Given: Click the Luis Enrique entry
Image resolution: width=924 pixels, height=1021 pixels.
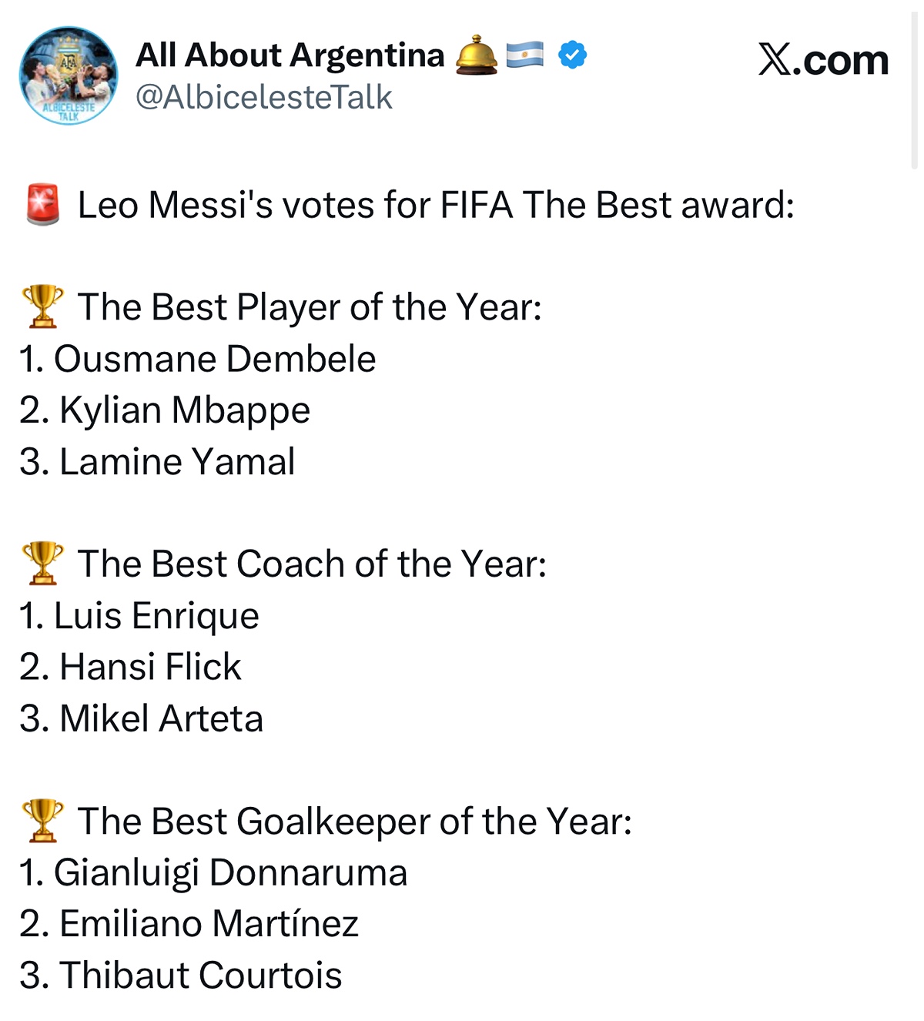Looking at the screenshot, I should (140, 616).
